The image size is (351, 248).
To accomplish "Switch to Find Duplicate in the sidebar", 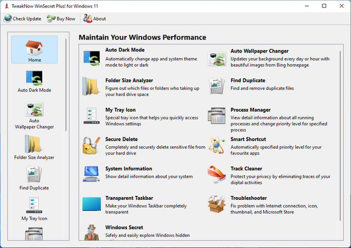I will (34, 177).
